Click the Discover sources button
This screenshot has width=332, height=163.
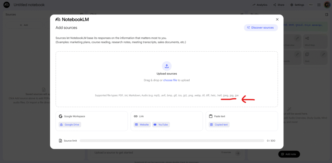261,28
